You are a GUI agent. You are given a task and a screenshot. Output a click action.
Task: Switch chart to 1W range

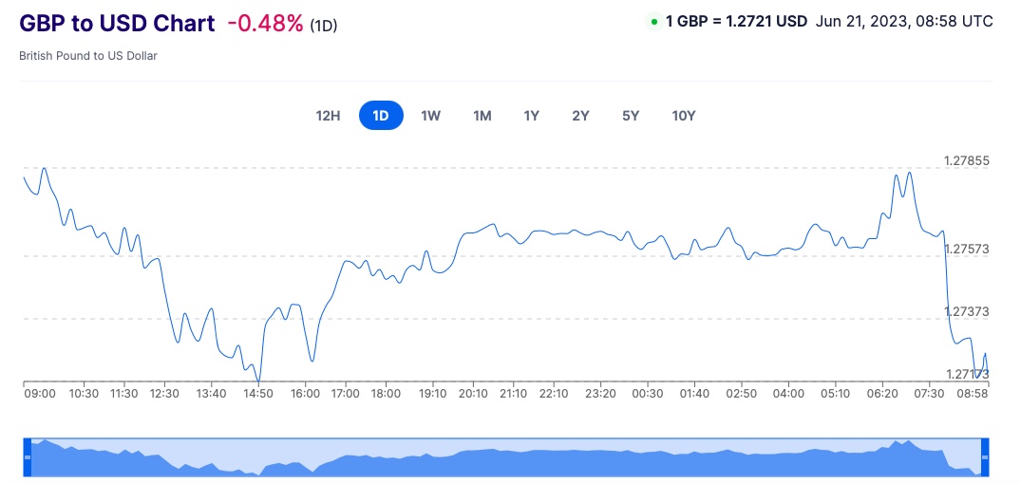pyautogui.click(x=431, y=116)
